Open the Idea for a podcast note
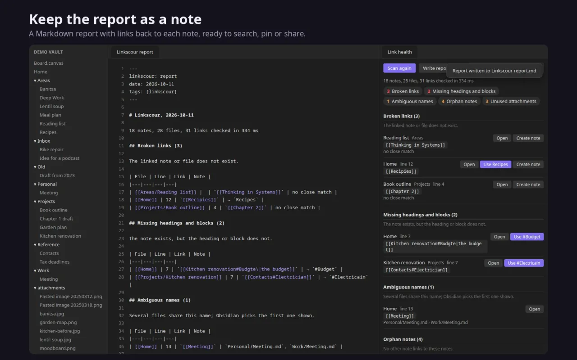577x360 pixels. 60,158
